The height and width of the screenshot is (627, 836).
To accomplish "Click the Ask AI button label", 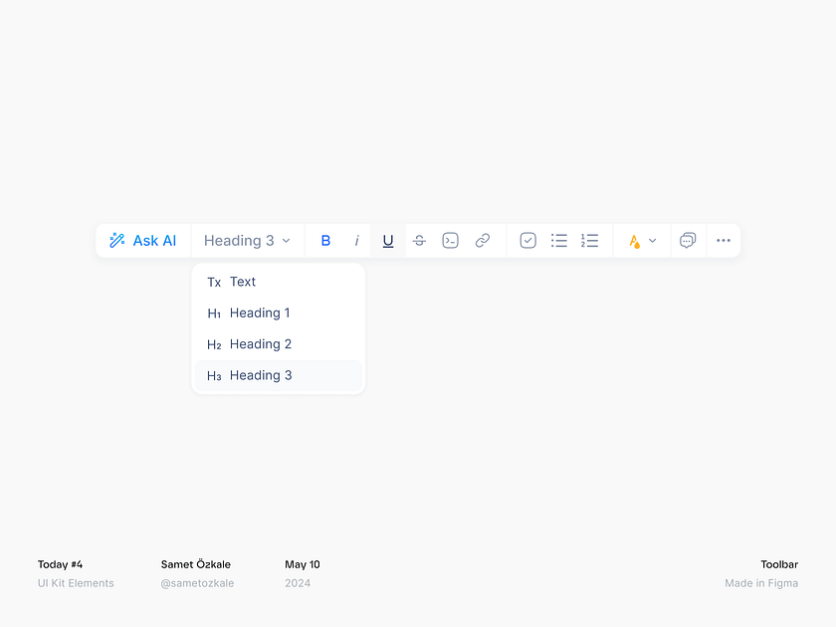I will (x=154, y=241).
